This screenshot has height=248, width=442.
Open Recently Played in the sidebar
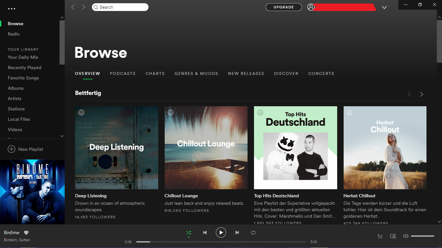(25, 67)
